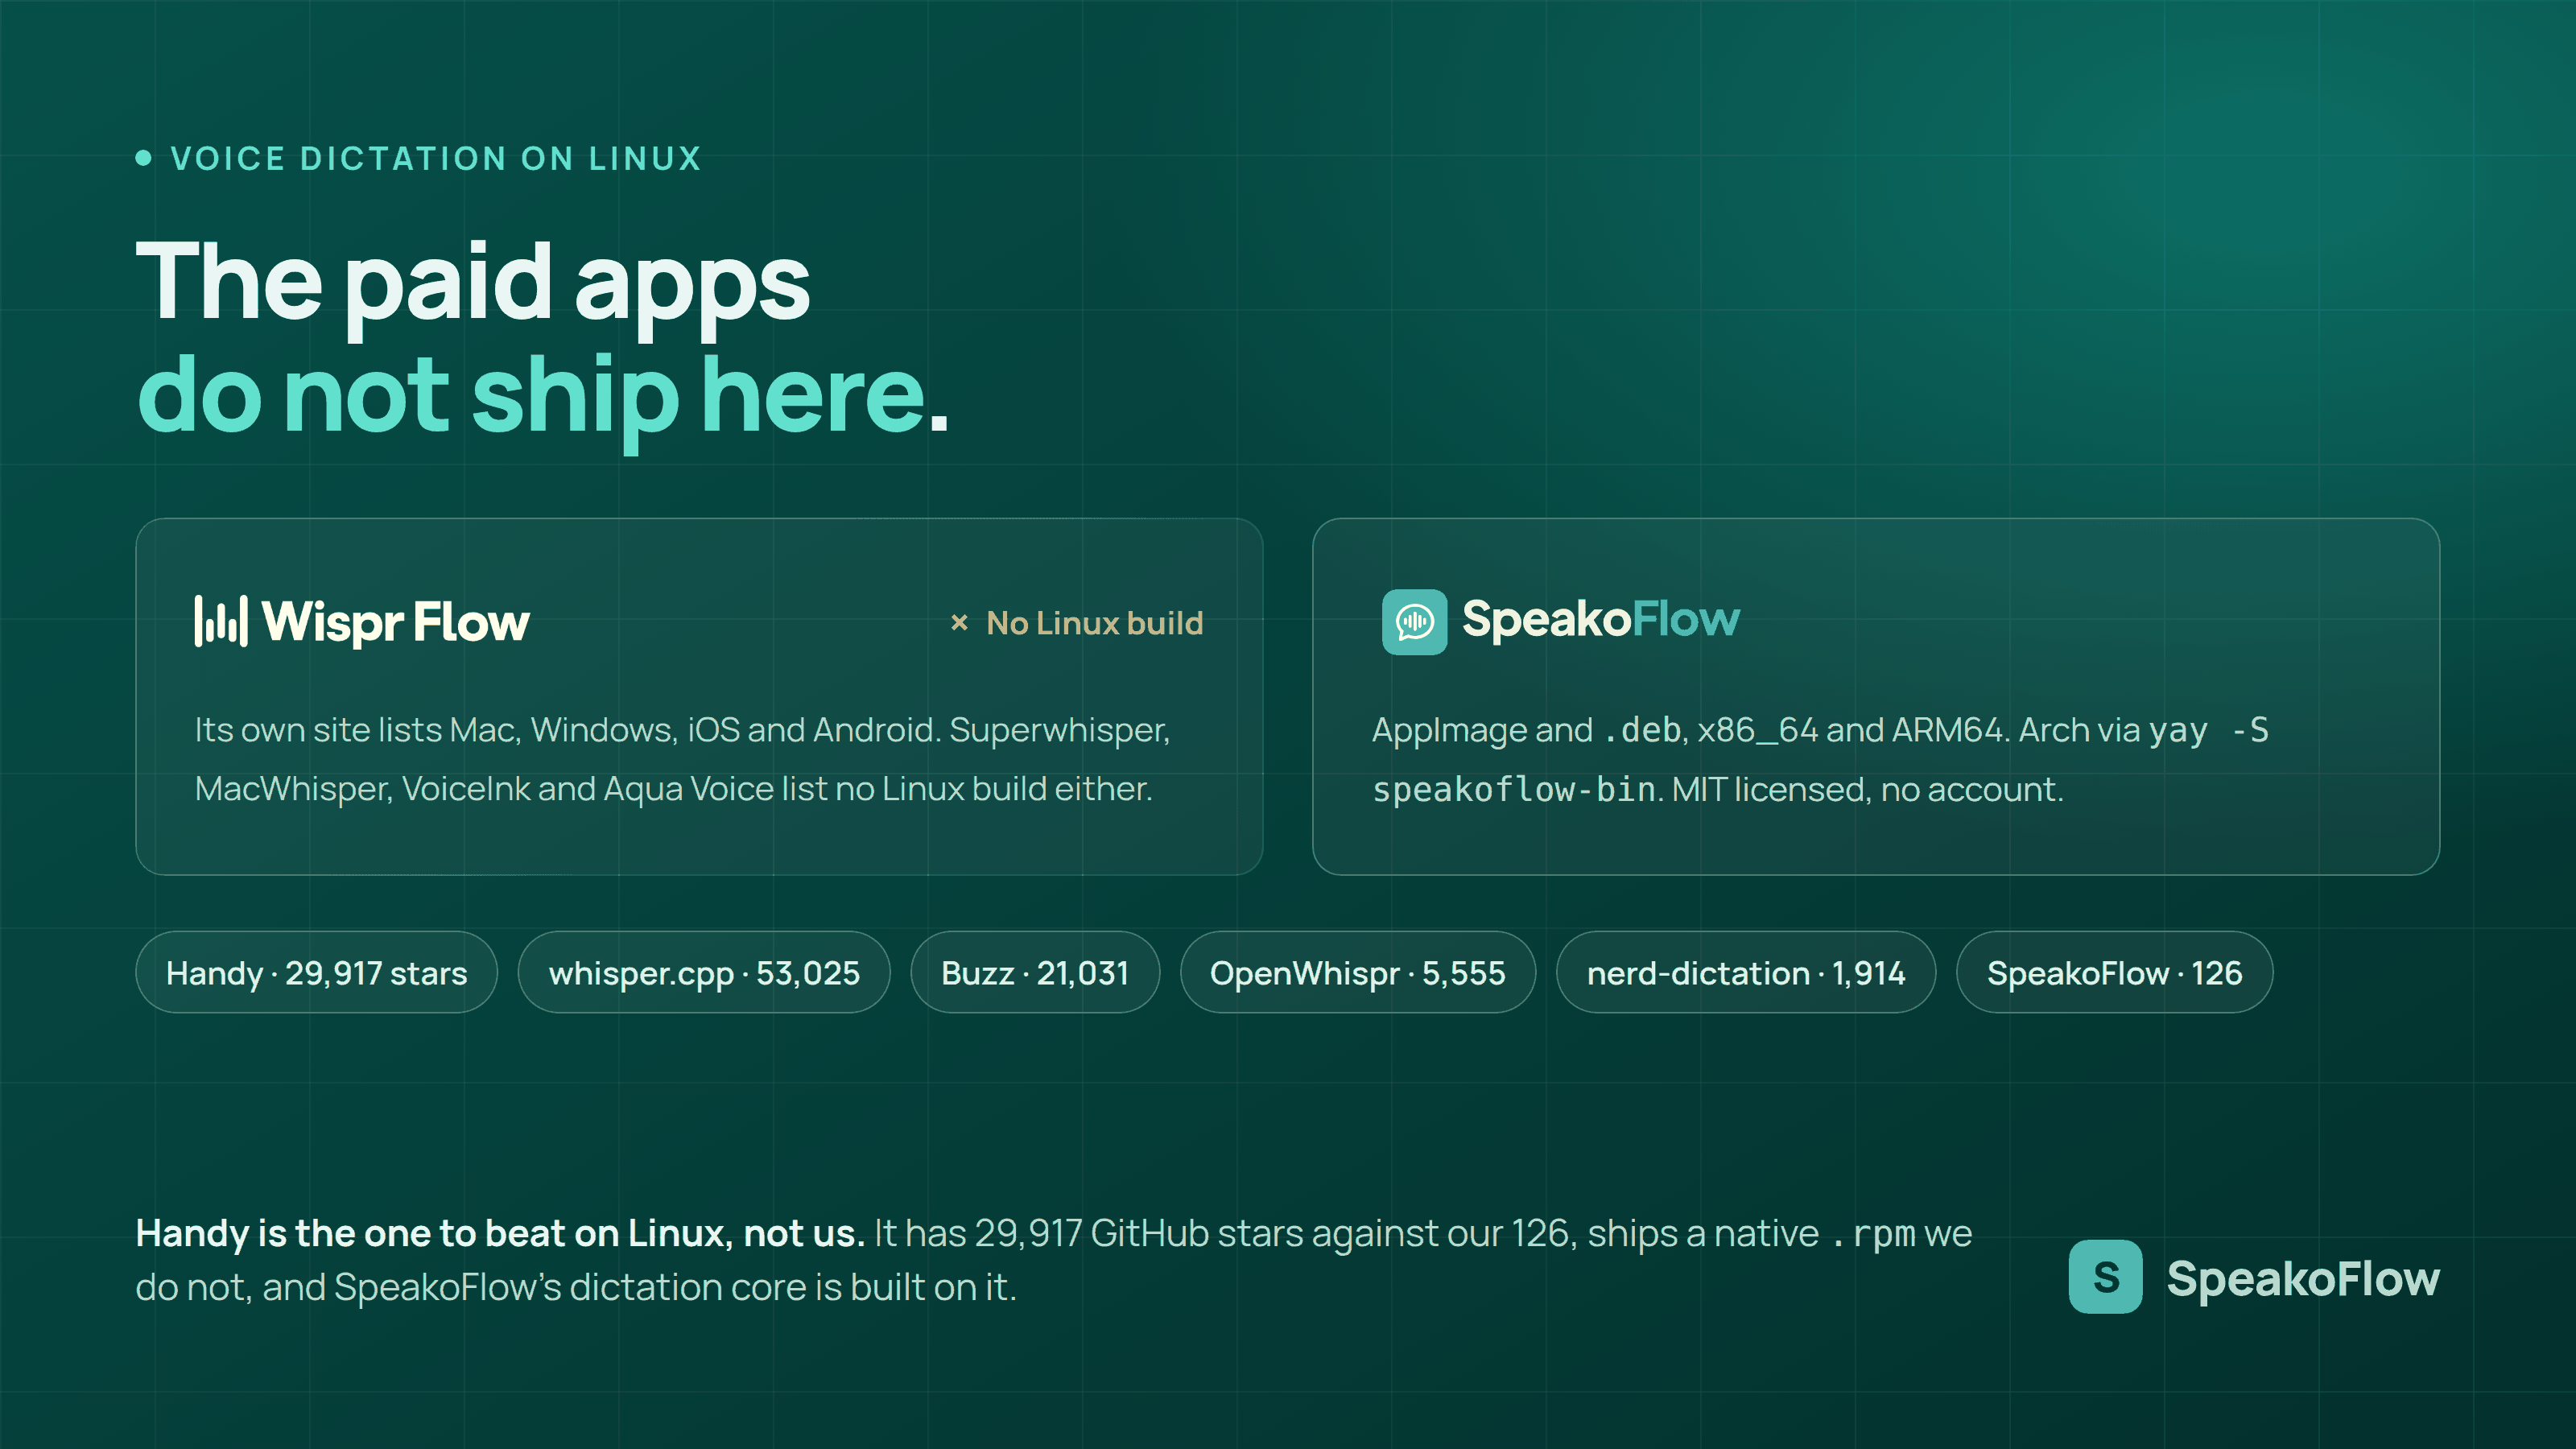Image resolution: width=2576 pixels, height=1449 pixels.
Task: Click 'dictation core is built on it' line
Action: (x=792, y=1288)
